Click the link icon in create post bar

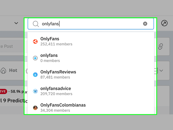click(161, 47)
